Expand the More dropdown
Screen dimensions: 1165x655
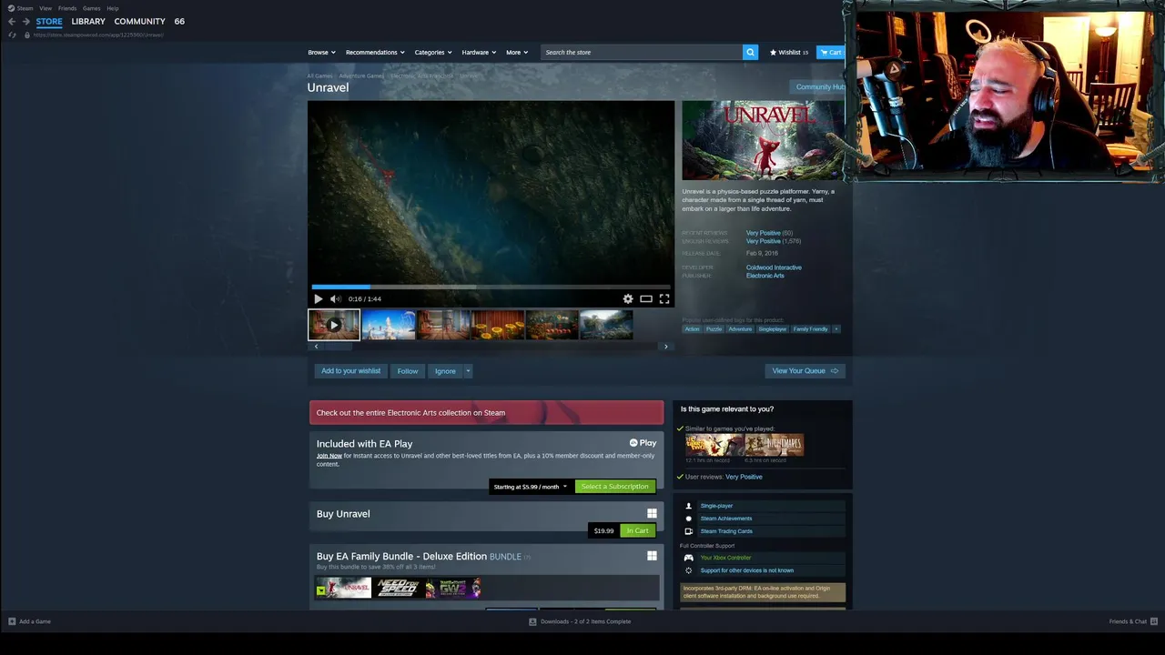coord(517,52)
